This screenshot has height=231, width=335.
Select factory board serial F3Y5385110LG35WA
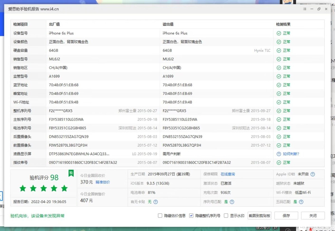pyautogui.click(x=66, y=119)
